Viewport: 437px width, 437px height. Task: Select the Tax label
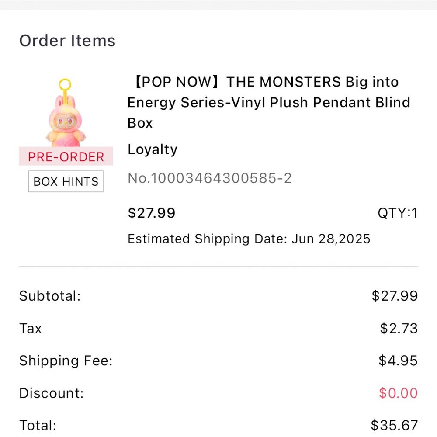click(31, 328)
